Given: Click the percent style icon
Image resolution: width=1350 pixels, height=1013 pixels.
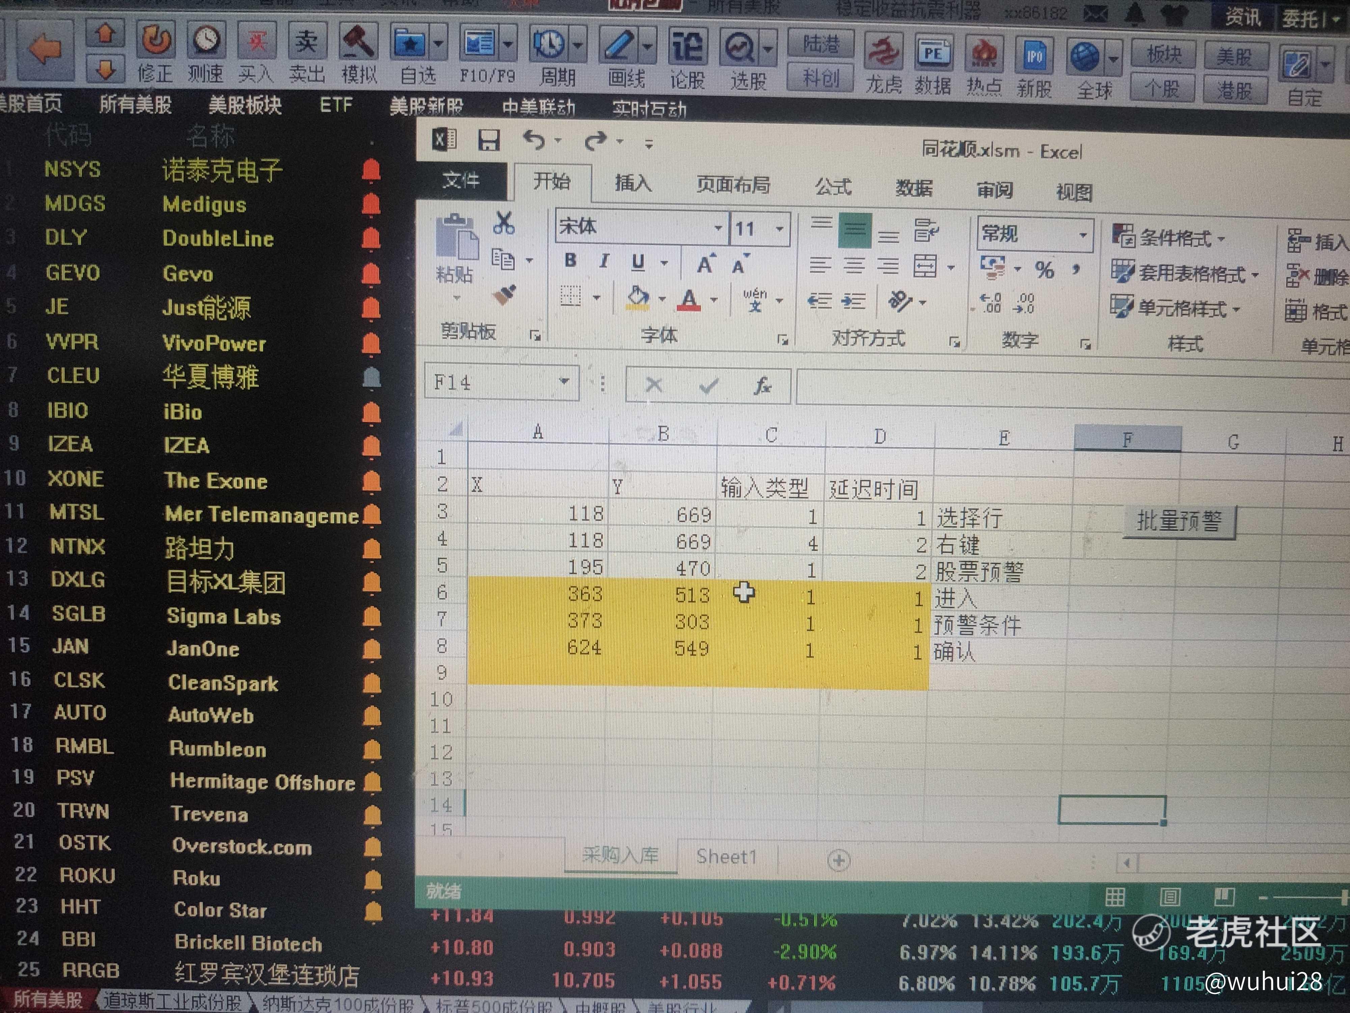Looking at the screenshot, I should pyautogui.click(x=1044, y=269).
